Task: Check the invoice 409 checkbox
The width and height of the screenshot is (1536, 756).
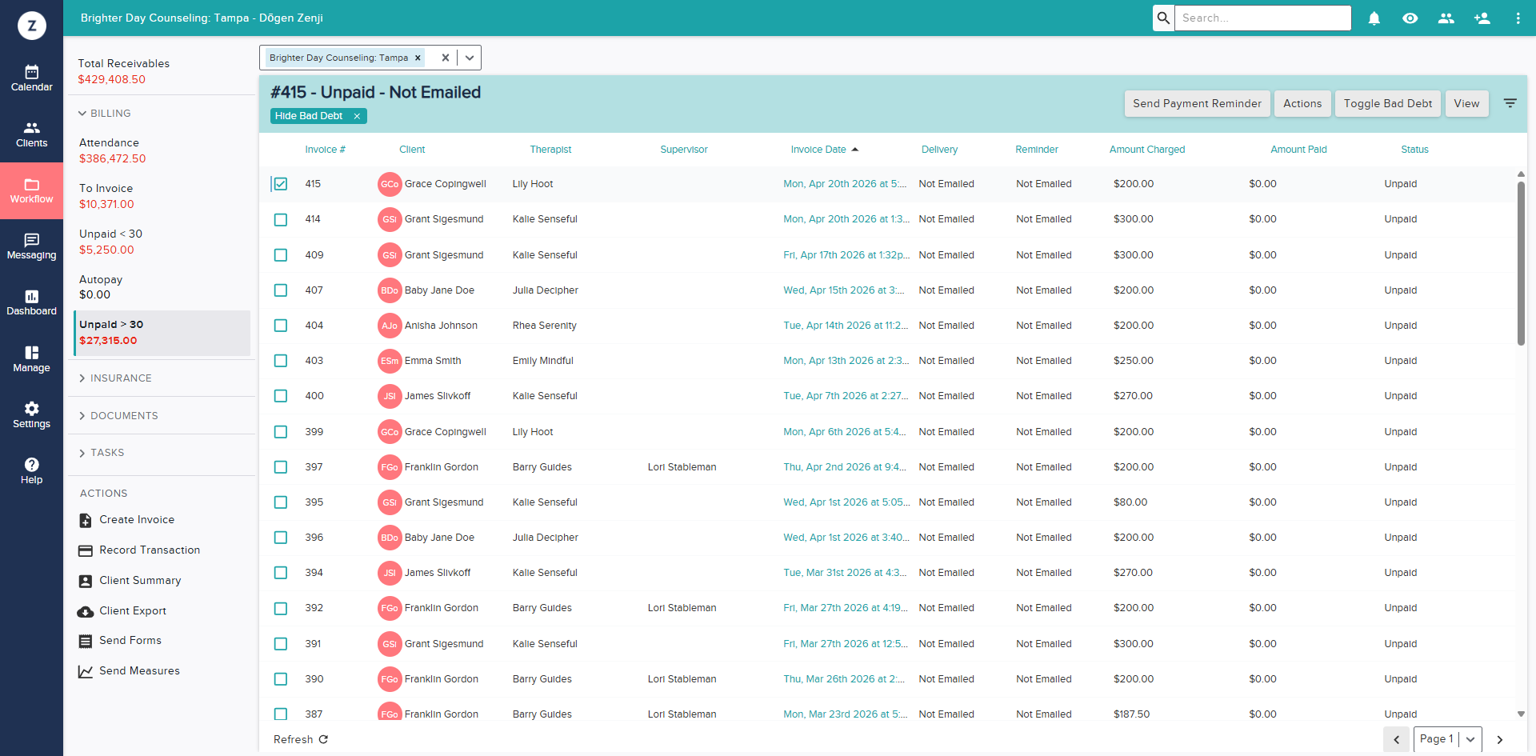Action: point(281,255)
